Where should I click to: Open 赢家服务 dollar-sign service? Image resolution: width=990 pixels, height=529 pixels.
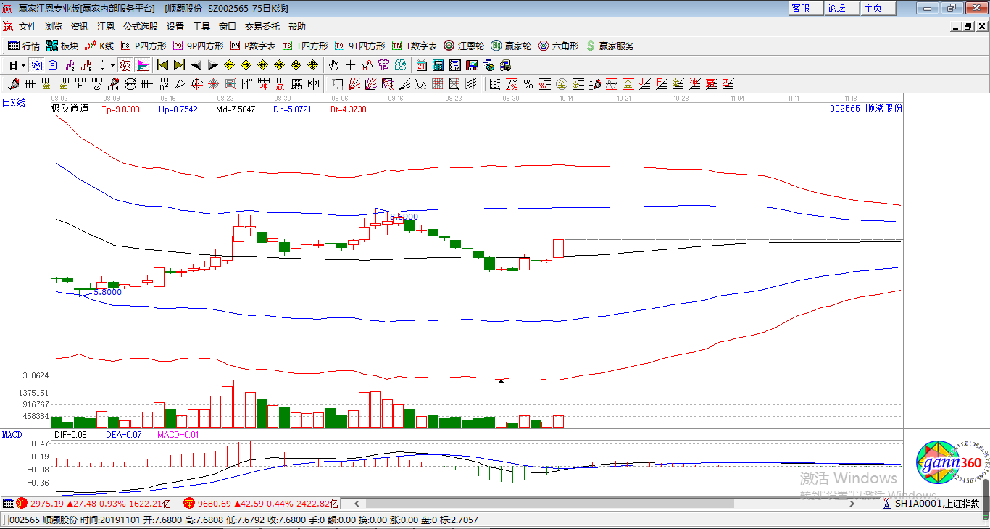tap(610, 46)
